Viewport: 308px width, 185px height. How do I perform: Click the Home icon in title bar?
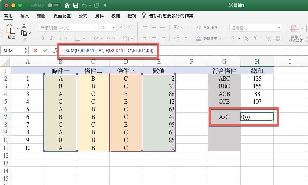67,5
